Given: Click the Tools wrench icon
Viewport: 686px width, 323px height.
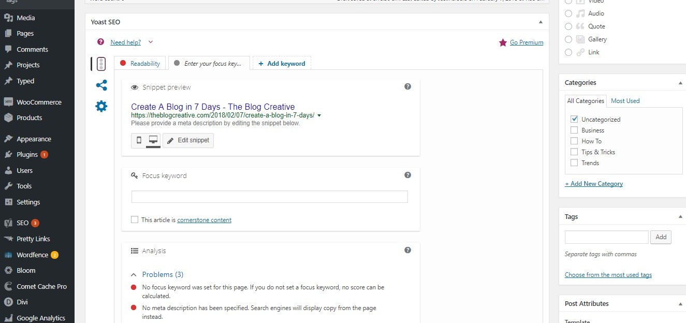Looking at the screenshot, I should pos(8,186).
